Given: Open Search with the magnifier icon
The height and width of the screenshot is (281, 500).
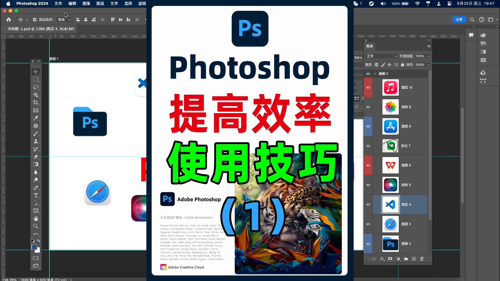Looking at the screenshot, I should click(x=472, y=20).
